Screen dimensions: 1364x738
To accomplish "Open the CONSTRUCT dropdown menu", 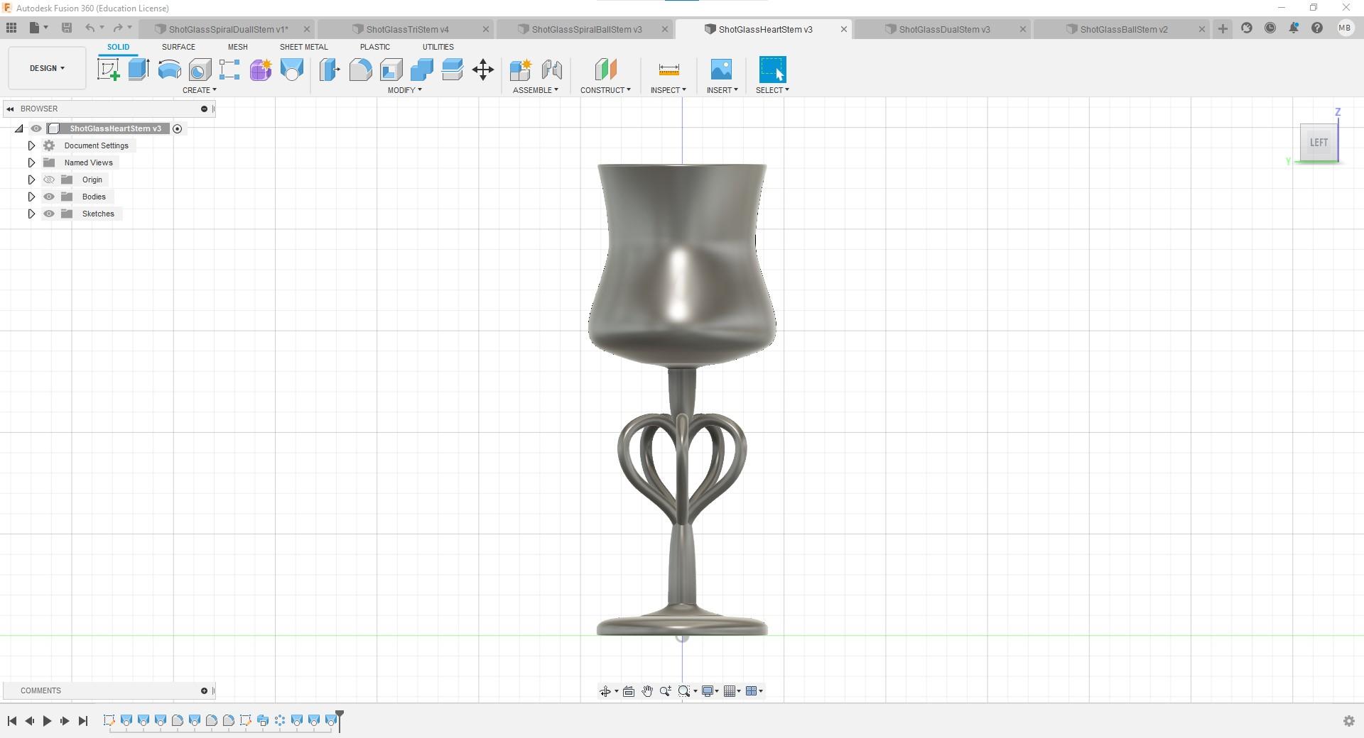I will (605, 90).
